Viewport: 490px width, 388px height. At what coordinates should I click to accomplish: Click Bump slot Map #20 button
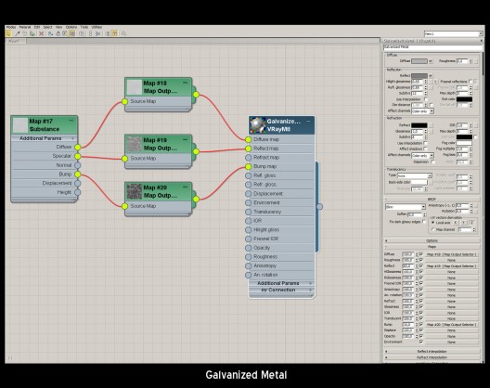pos(451,325)
